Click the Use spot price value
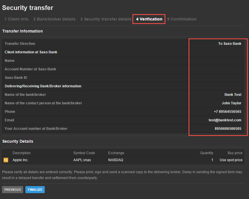The width and height of the screenshot is (249, 199). click(231, 160)
